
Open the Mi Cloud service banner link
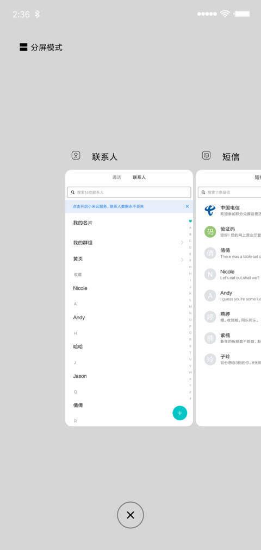click(108, 207)
